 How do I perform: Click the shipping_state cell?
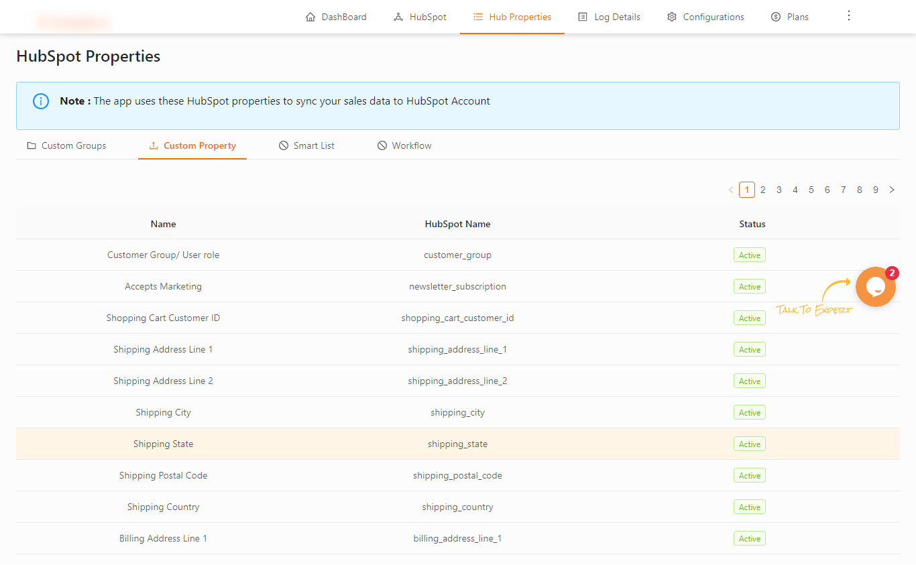[457, 444]
